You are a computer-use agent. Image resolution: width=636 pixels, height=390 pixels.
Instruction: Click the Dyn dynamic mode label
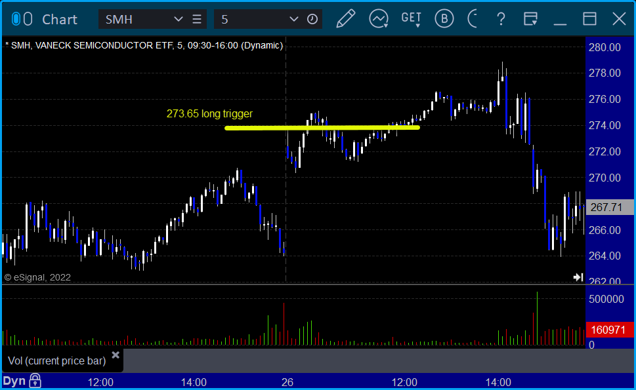tap(14, 381)
